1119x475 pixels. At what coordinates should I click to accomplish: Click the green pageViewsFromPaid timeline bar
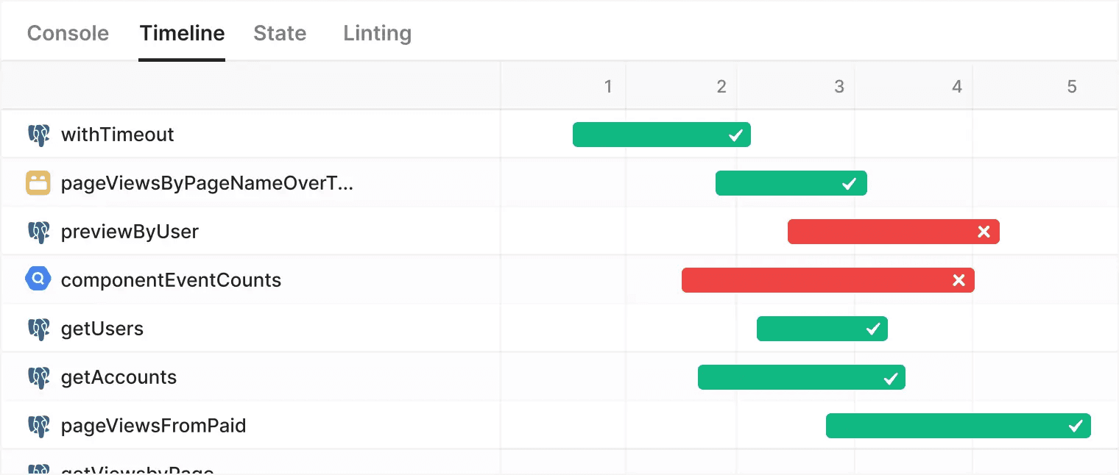pos(959,426)
